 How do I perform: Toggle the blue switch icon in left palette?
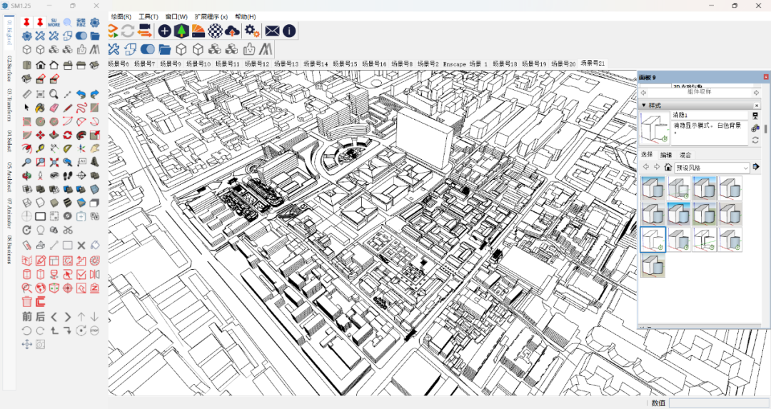(x=81, y=36)
